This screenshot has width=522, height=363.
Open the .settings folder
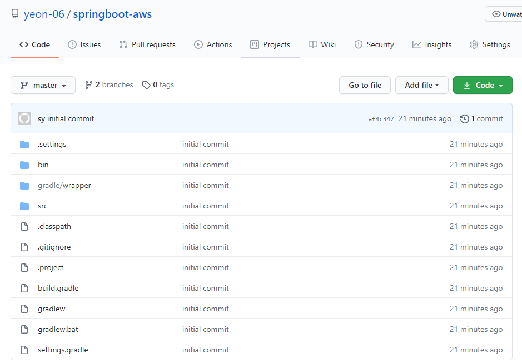[52, 144]
